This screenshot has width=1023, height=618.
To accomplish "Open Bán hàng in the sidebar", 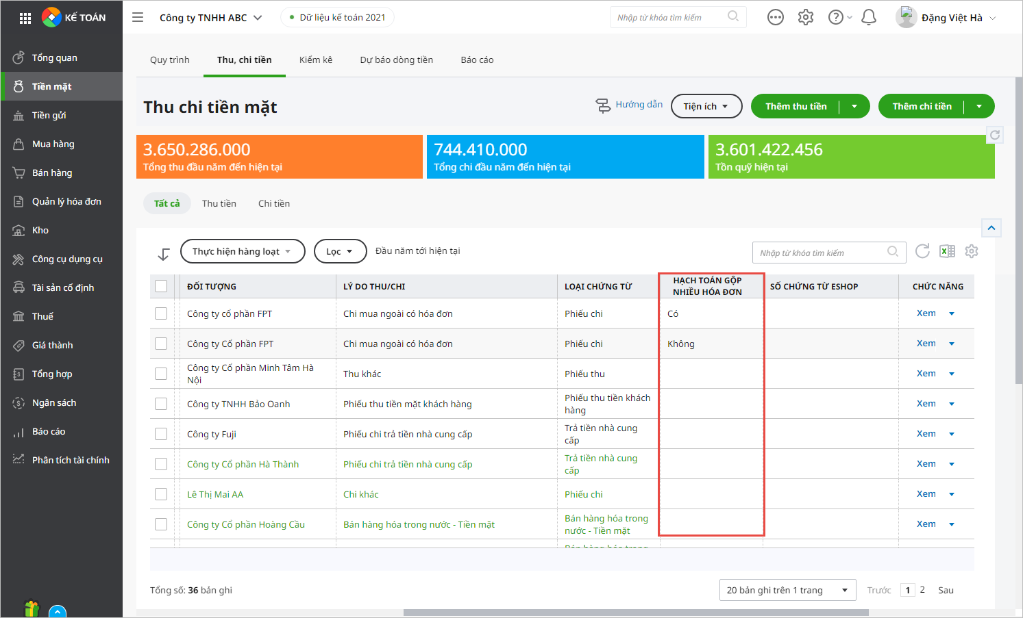I will 52,172.
